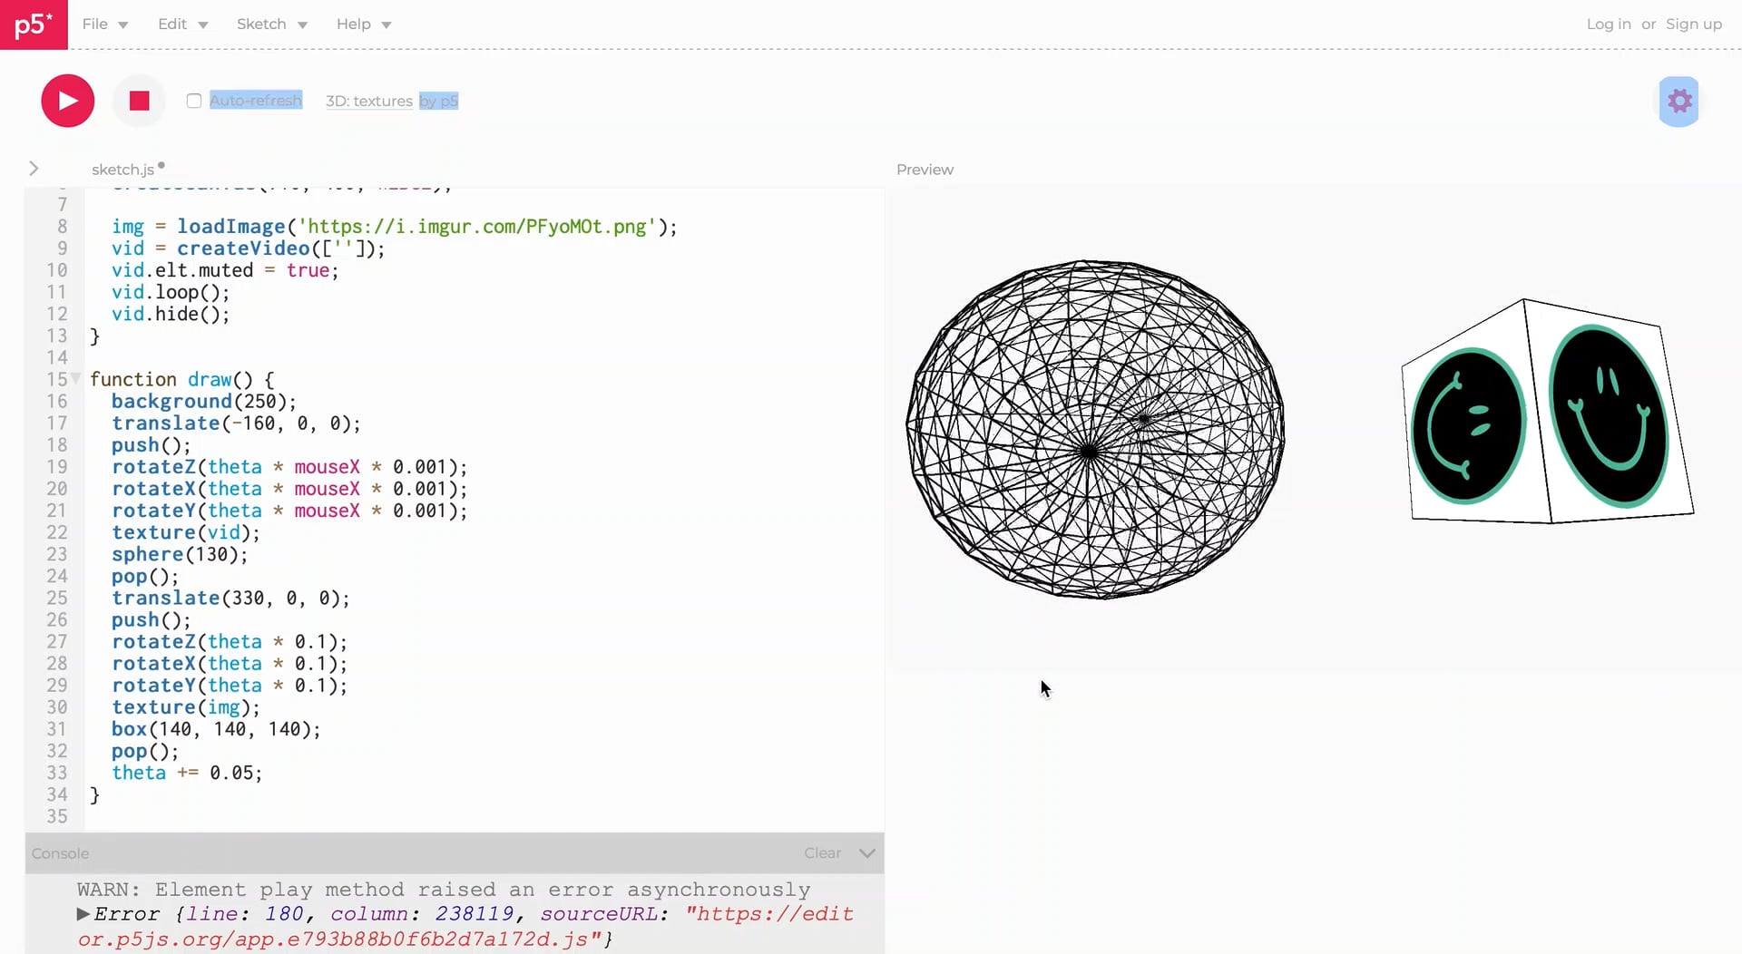
Task: Click the Console panel header label
Action: [x=60, y=853]
